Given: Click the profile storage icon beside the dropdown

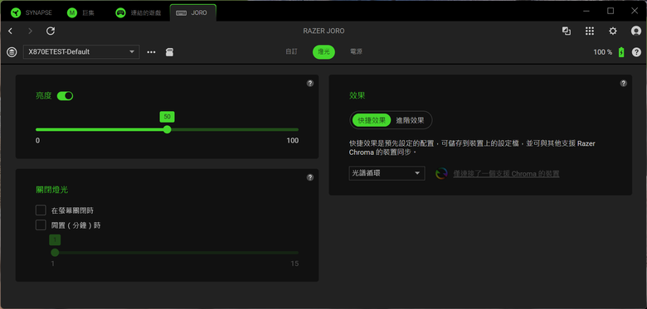Looking at the screenshot, I should click(x=12, y=52).
